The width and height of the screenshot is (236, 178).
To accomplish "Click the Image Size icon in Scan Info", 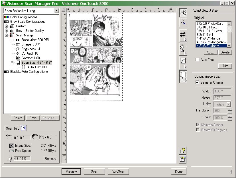I will (x=12, y=146).
